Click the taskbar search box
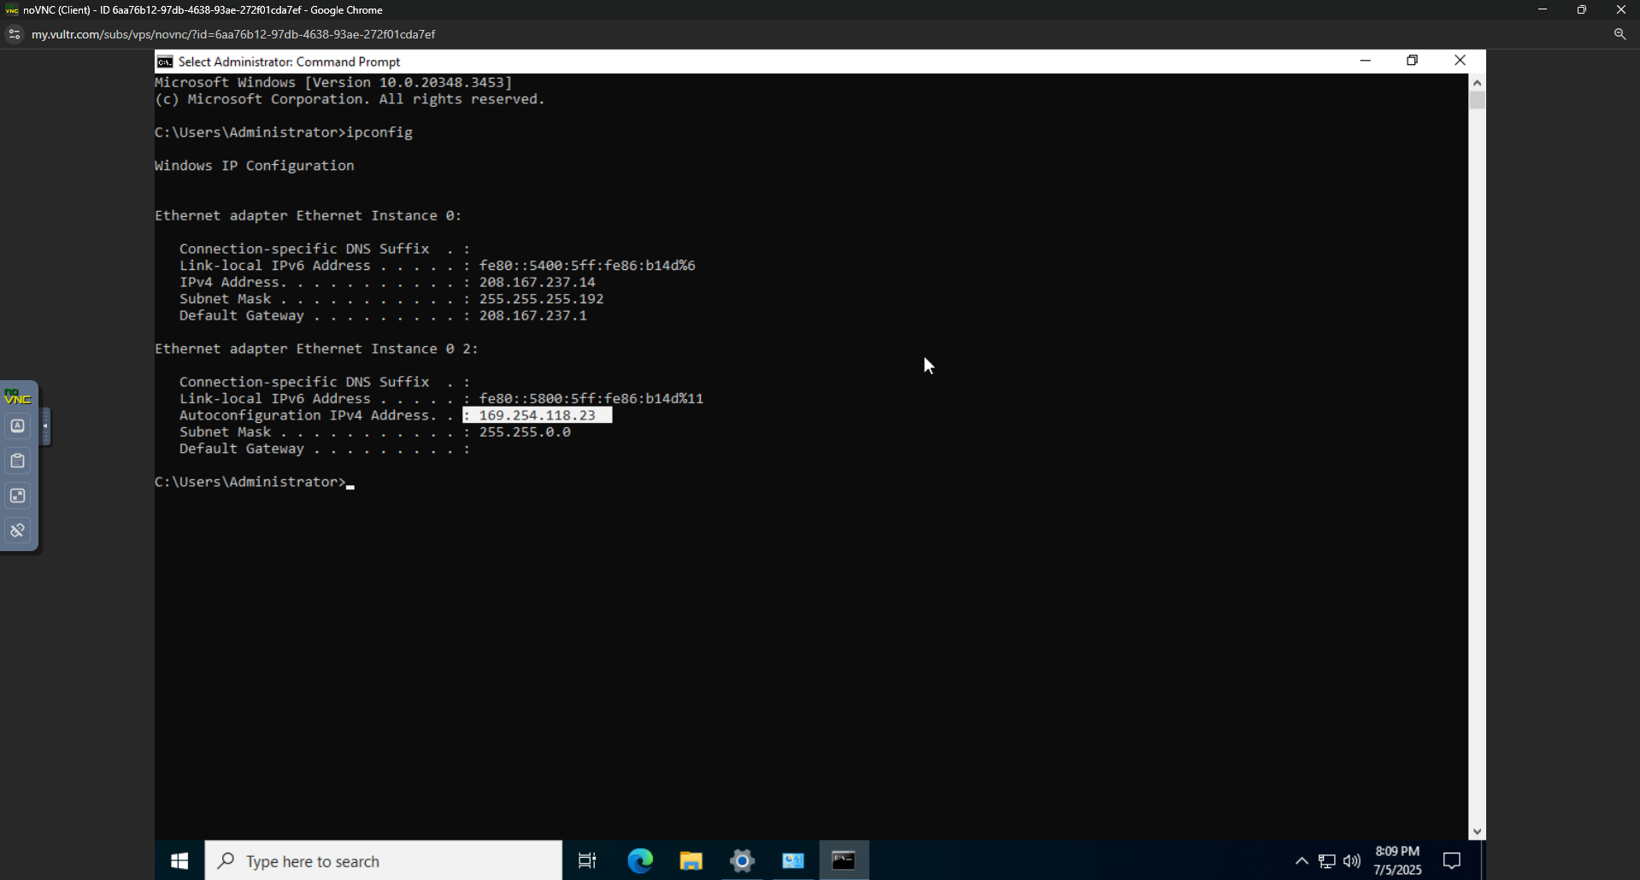The image size is (1640, 880). coord(384,861)
